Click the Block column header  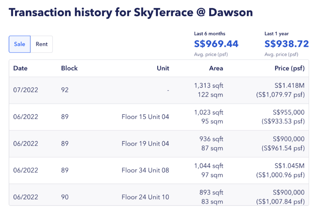pos(69,68)
